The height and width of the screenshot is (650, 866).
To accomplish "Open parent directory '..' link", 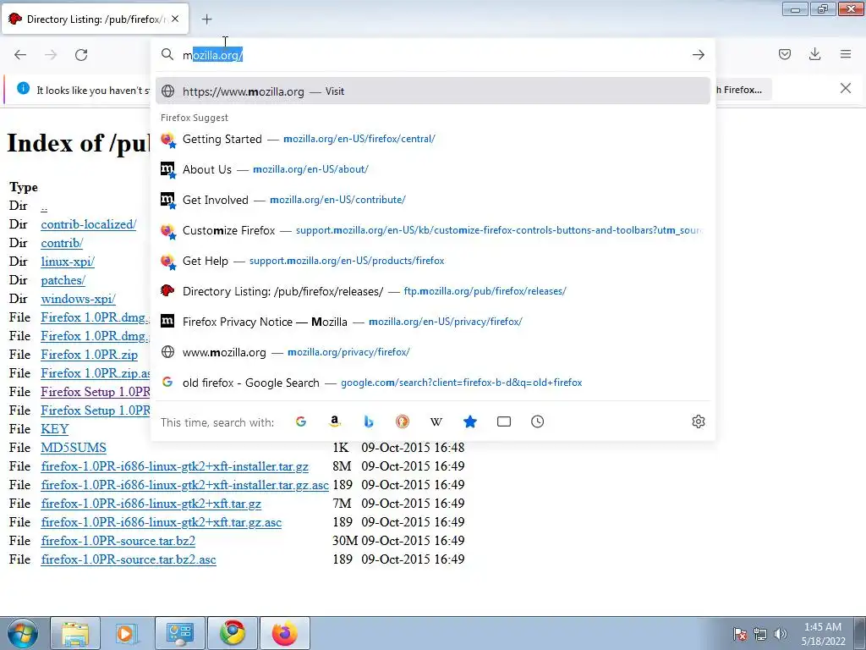I will (x=44, y=207).
